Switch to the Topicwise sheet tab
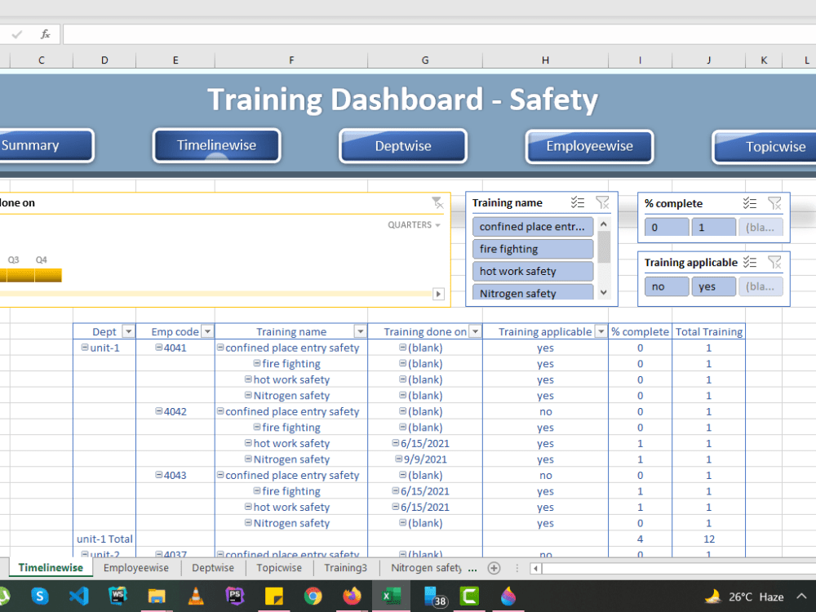This screenshot has width=816, height=612. (279, 567)
